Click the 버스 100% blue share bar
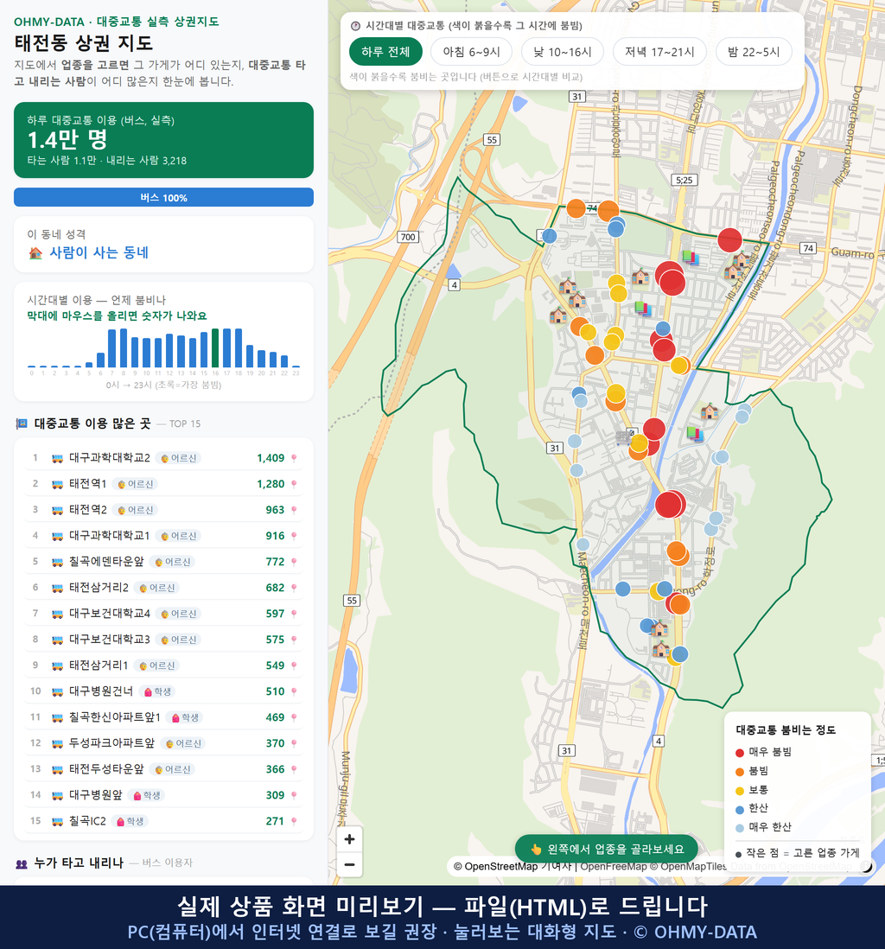The height and width of the screenshot is (949, 885). [x=163, y=197]
